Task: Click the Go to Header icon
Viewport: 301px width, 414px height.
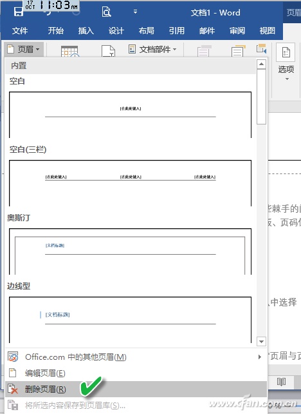Action: pyautogui.click(x=205, y=51)
